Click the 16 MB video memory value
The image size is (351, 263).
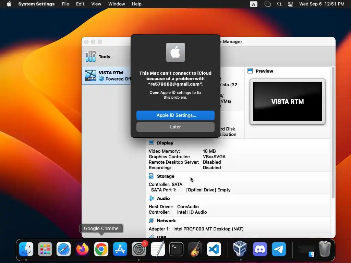click(209, 151)
